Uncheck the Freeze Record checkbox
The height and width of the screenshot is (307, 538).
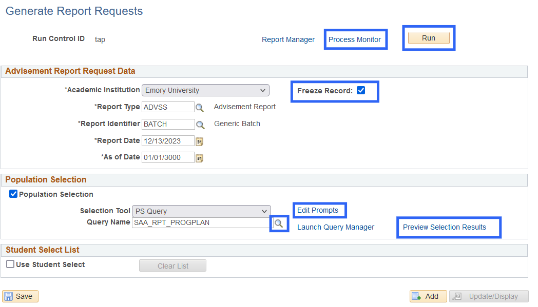coord(361,91)
